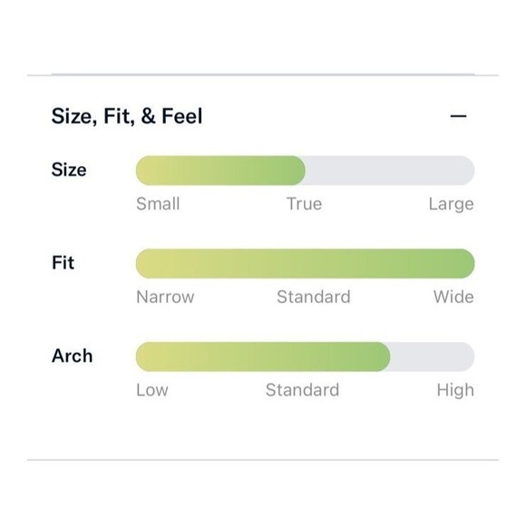Click the Large label under Size
Screen dimensions: 526x526
pos(452,204)
